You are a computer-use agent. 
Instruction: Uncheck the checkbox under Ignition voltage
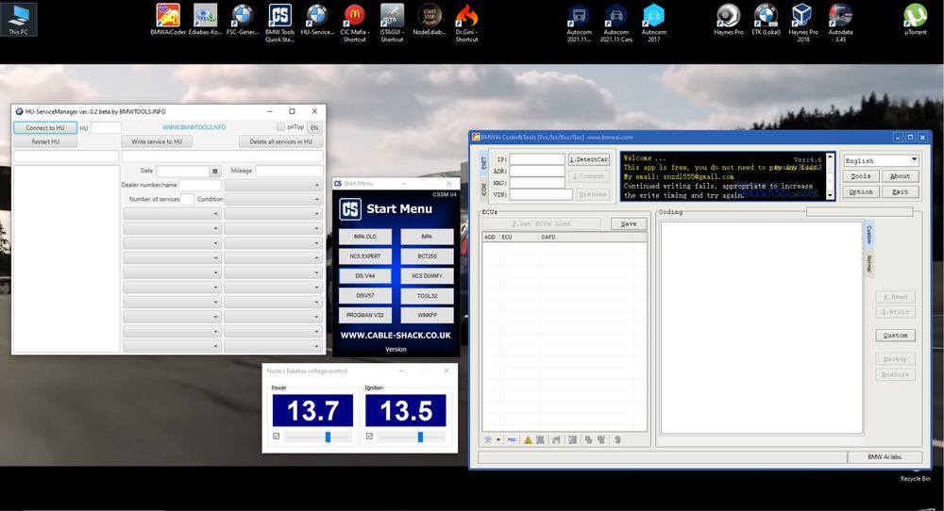coord(370,437)
